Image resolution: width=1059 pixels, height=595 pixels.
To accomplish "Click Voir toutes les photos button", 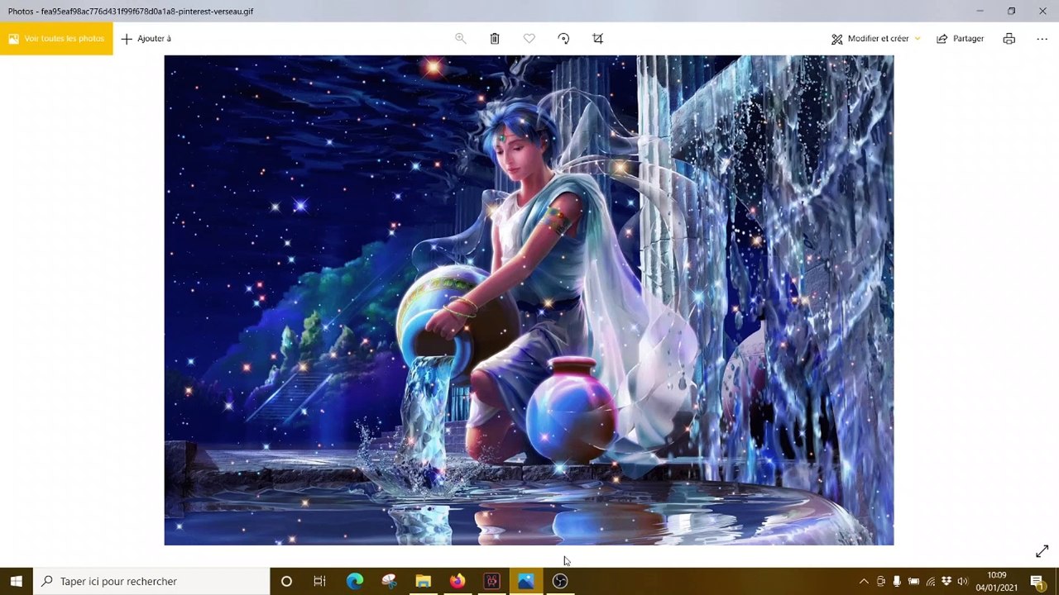I will tap(56, 39).
